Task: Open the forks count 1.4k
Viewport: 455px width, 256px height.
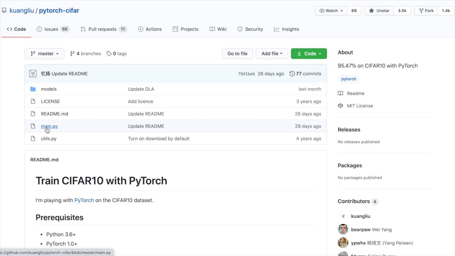Action: (446, 11)
